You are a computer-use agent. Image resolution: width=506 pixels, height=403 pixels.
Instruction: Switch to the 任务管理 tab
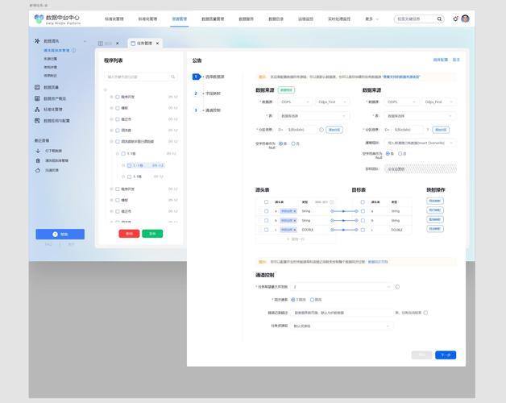143,43
